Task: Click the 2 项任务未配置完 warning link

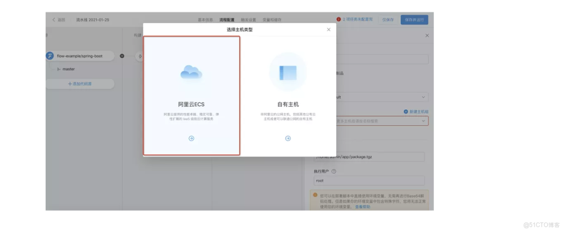Action: (x=358, y=20)
